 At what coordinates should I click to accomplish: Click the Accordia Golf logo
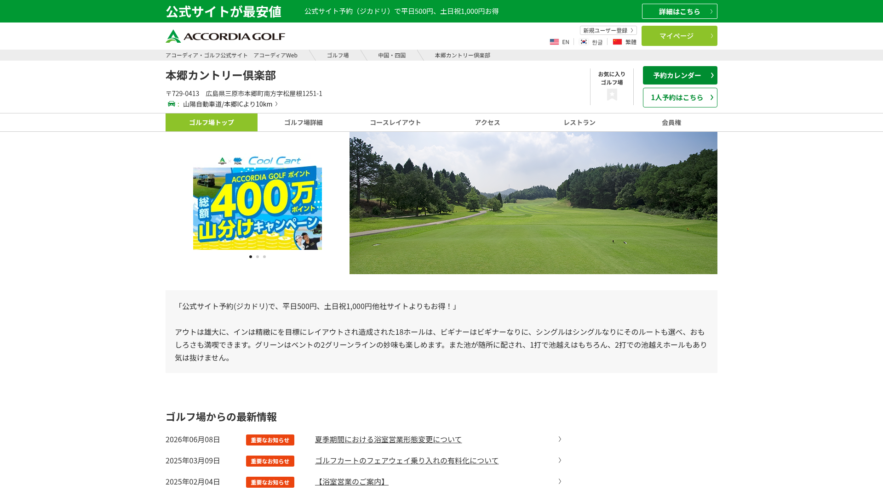pyautogui.click(x=225, y=36)
